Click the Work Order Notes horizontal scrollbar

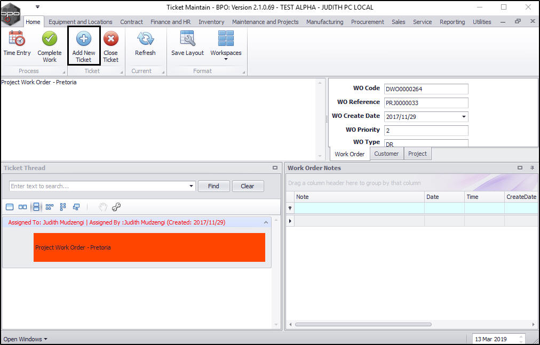pos(363,324)
